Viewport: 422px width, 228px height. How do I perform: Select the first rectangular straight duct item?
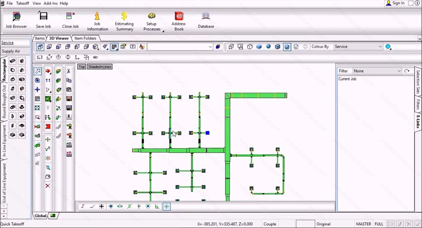coord(13,61)
